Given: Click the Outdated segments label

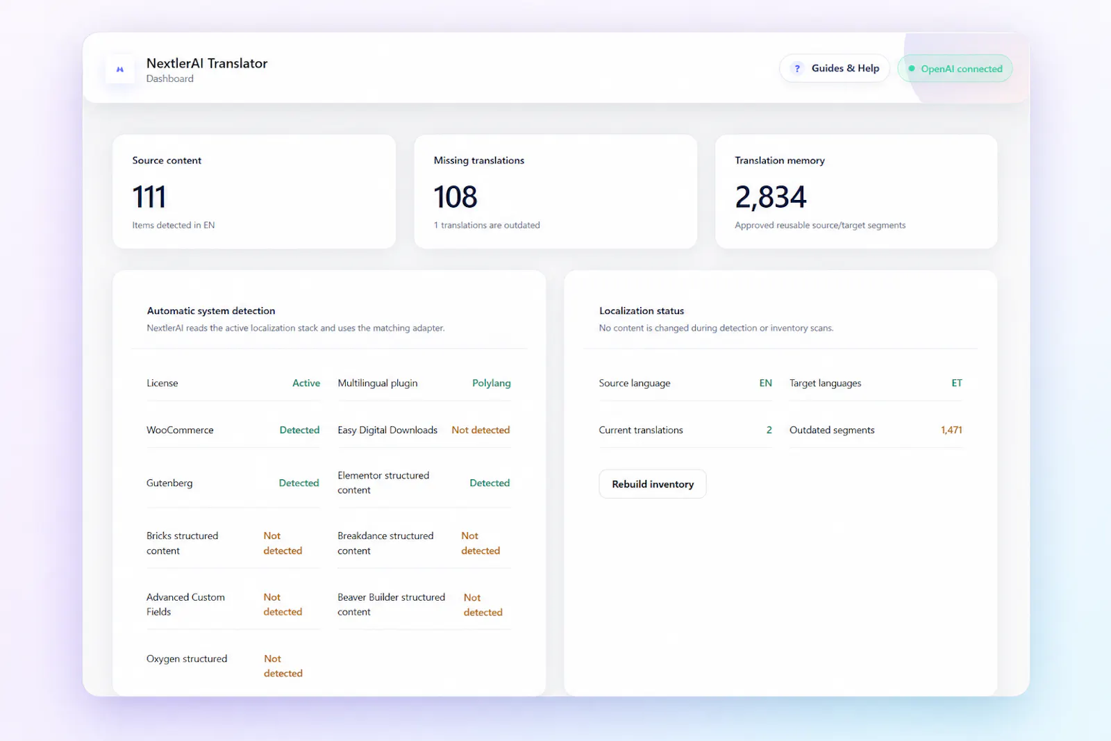Looking at the screenshot, I should point(832,430).
